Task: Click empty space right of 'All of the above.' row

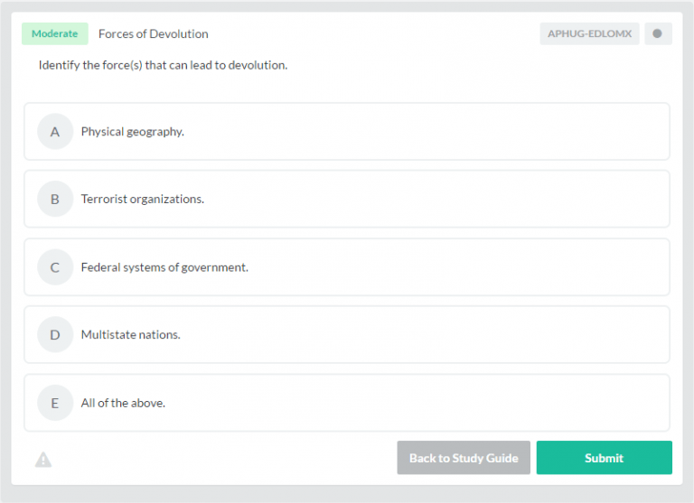Action: (452, 403)
